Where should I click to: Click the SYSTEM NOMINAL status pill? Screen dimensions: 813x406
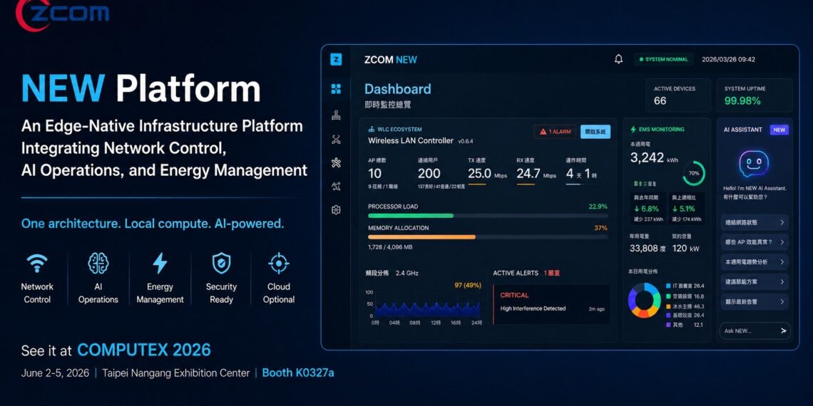[x=664, y=60]
